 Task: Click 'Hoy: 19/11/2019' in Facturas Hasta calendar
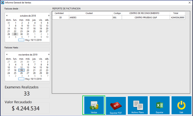pyautogui.click(x=31, y=79)
